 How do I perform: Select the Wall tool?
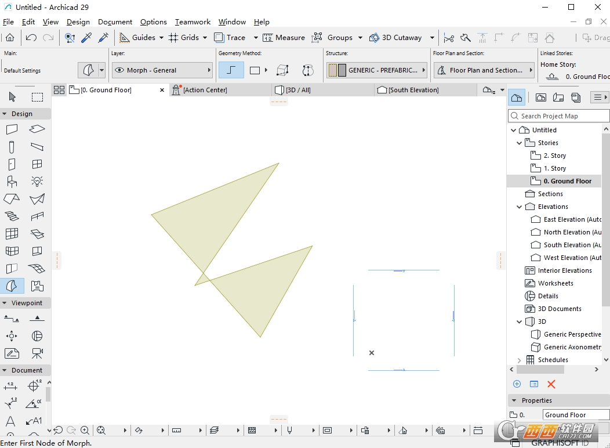tap(12, 129)
